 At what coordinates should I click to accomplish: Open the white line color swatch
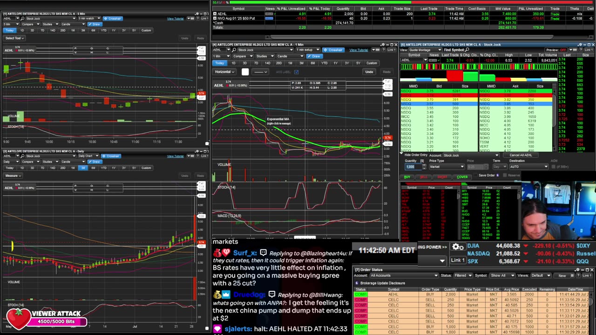[245, 72]
